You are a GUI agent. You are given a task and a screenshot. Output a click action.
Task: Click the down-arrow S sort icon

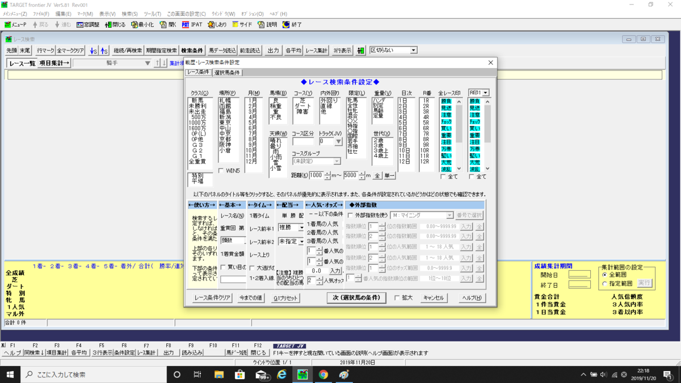(94, 50)
